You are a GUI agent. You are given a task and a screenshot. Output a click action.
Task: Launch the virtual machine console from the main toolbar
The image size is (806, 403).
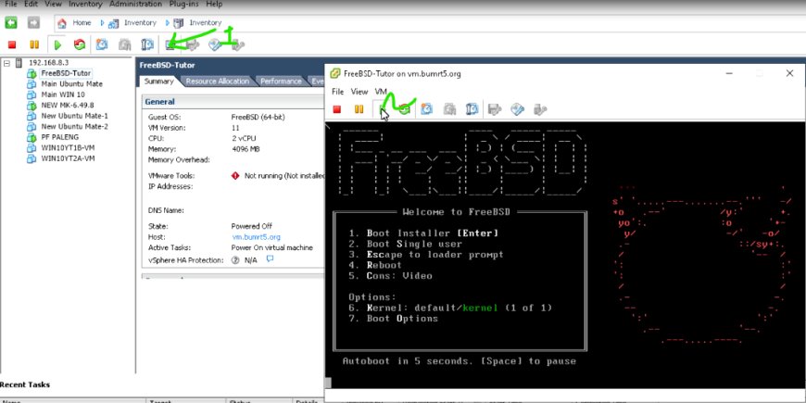(170, 45)
